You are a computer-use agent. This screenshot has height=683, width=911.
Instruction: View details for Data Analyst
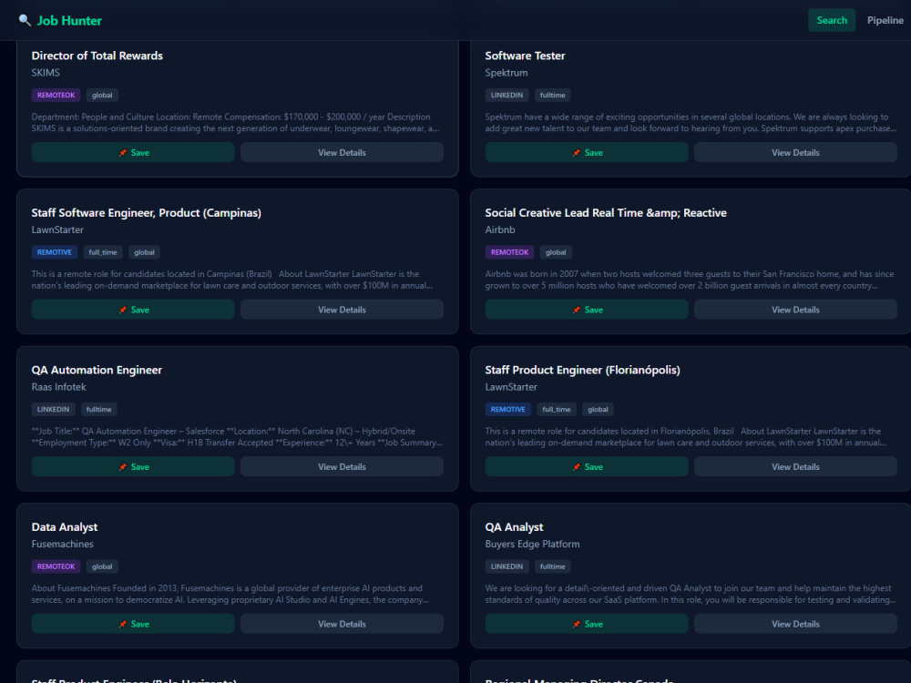342,624
